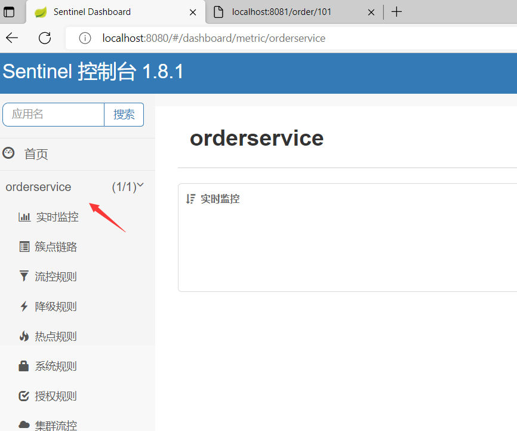Viewport: 517px width, 431px height.
Task: Open the 授权规则 menu item
Action: point(56,396)
